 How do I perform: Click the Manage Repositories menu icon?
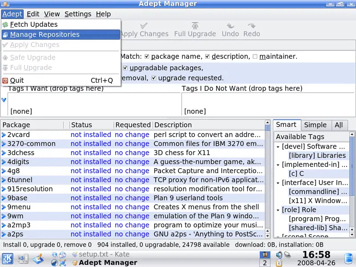[5, 35]
